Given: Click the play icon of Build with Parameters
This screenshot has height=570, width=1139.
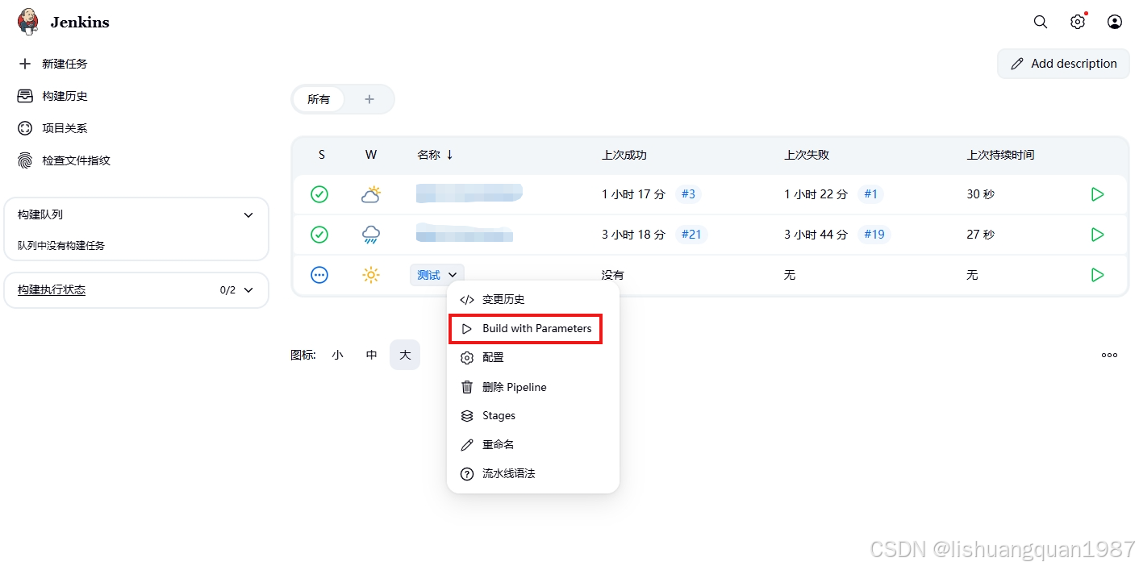Looking at the screenshot, I should [466, 329].
